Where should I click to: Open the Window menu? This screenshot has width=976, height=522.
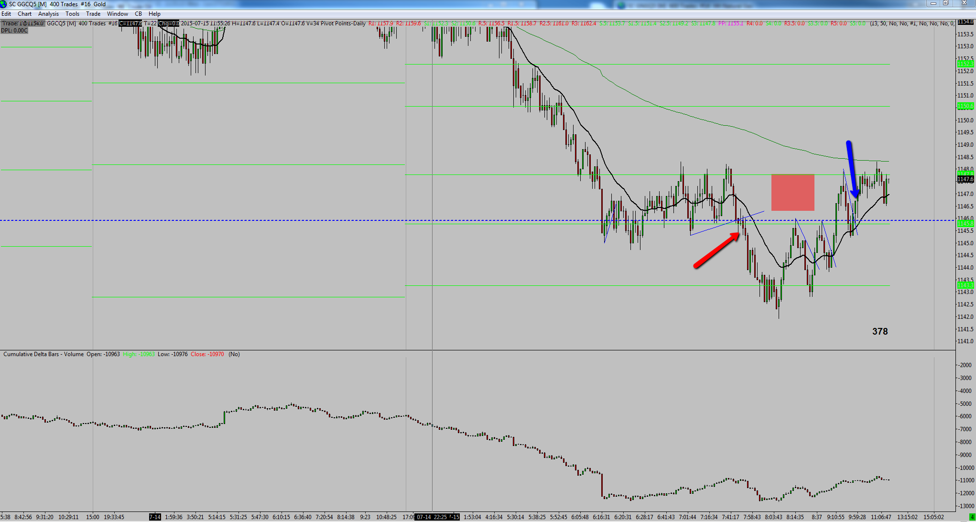coord(117,14)
